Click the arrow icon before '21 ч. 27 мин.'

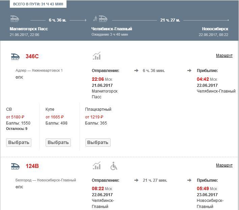pos(136,180)
